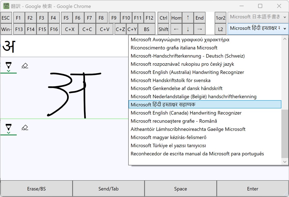Click the L2 button
This screenshot has width=289, height=197.
pyautogui.click(x=220, y=29)
